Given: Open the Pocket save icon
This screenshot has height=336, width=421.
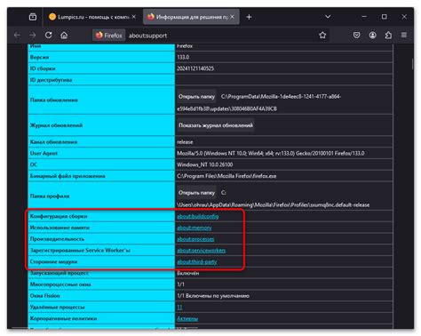Looking at the screenshot, I should pos(356,36).
